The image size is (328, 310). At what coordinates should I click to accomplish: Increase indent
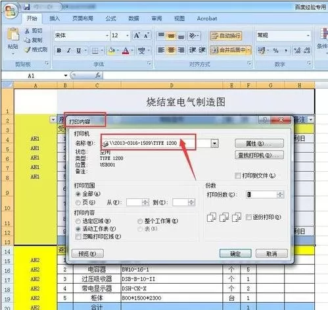pyautogui.click(x=202, y=50)
